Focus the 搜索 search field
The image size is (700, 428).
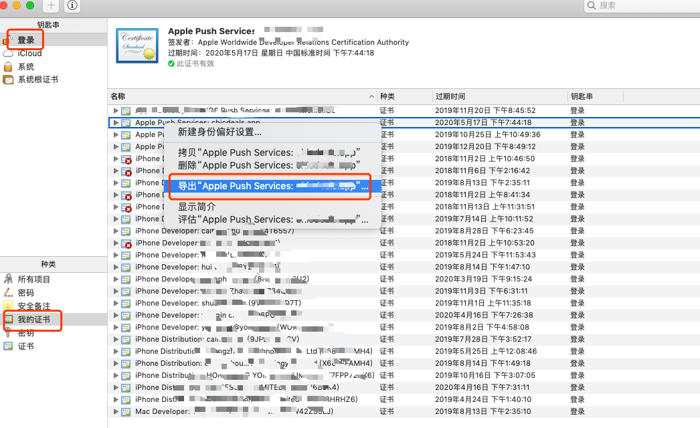click(642, 5)
